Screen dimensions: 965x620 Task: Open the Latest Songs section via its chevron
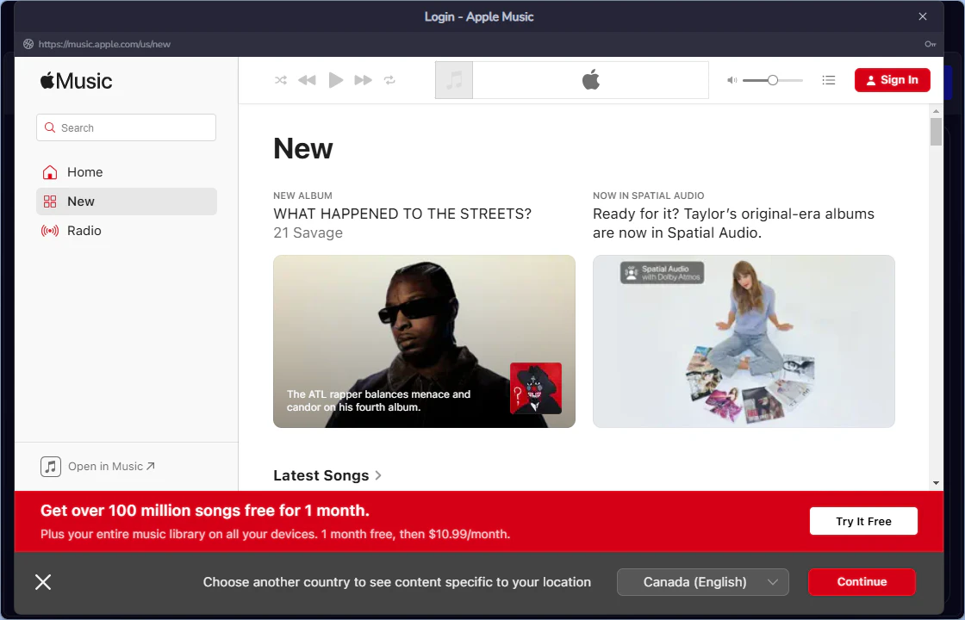tap(377, 474)
